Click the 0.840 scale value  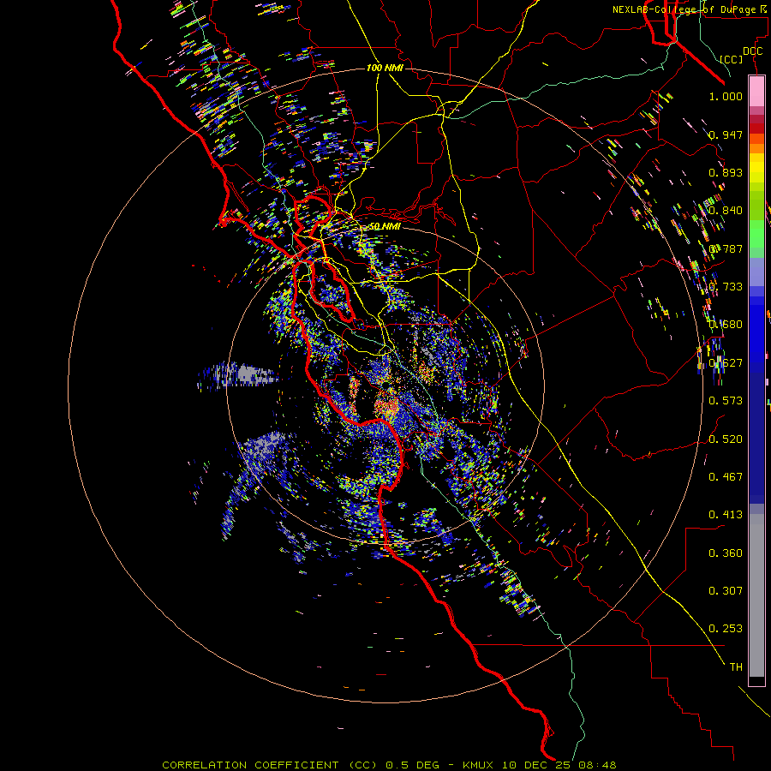click(726, 211)
